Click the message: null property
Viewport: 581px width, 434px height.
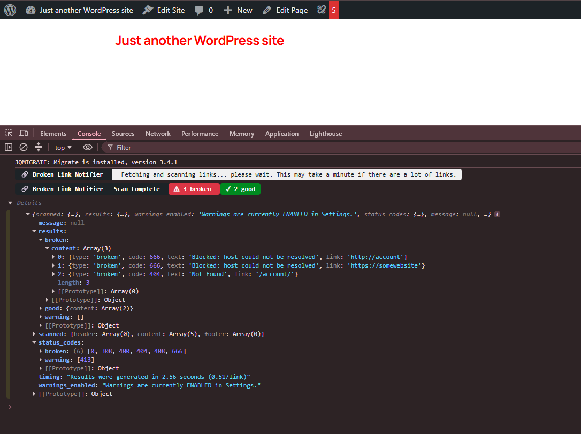pos(61,223)
